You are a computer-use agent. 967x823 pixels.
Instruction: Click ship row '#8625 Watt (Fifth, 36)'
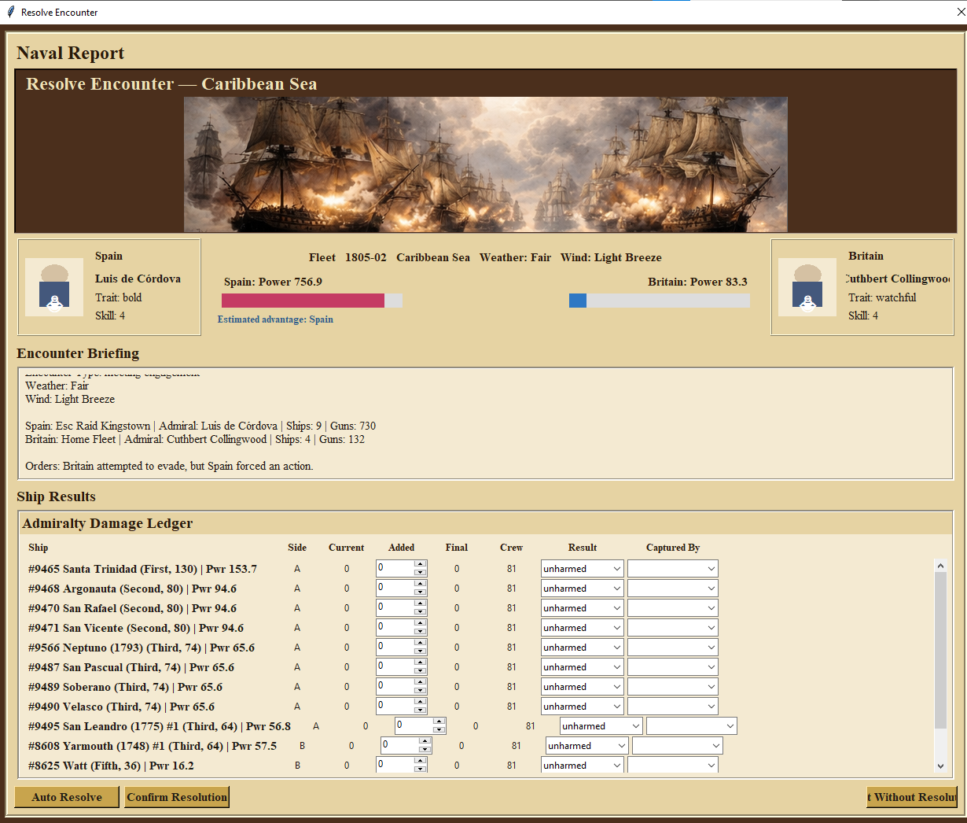coord(111,766)
